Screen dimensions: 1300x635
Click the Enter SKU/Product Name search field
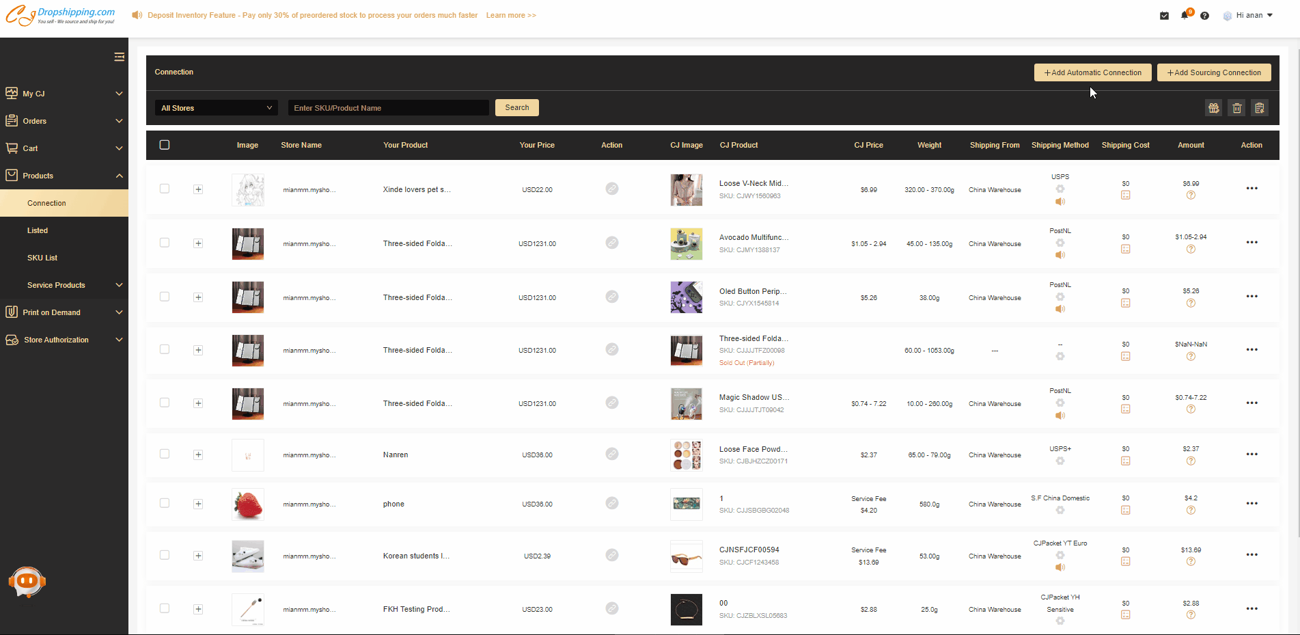pos(388,108)
